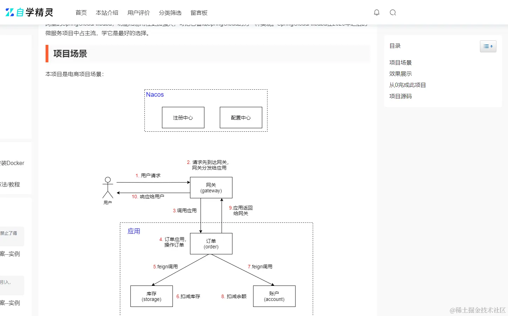Click the 应用 label in diagram
Screen dimensions: 508x316
click(x=134, y=231)
